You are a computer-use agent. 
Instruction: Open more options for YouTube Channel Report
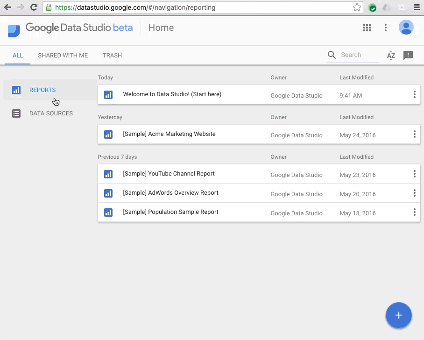click(x=414, y=174)
